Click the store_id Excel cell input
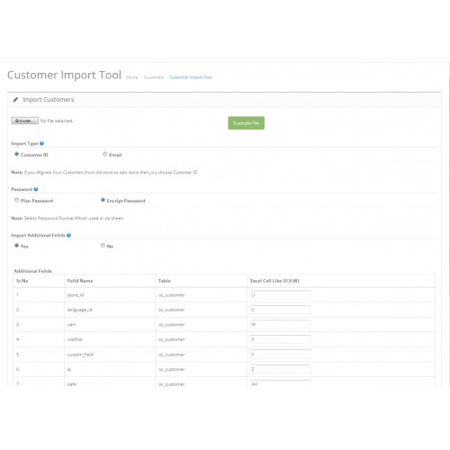The image size is (450, 450). [x=281, y=295]
